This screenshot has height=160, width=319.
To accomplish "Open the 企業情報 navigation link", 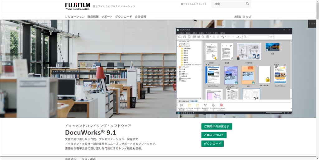I will click(x=140, y=17).
